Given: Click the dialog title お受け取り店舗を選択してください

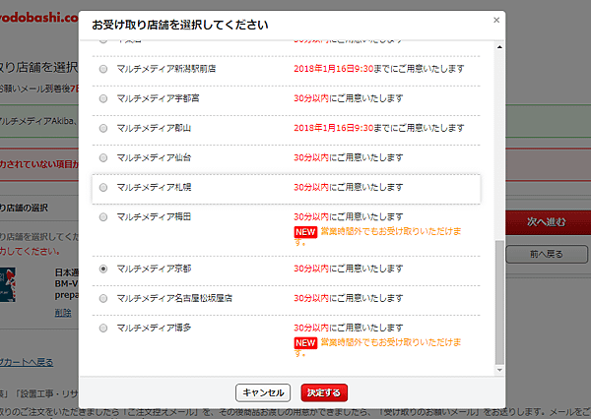Looking at the screenshot, I should point(180,25).
